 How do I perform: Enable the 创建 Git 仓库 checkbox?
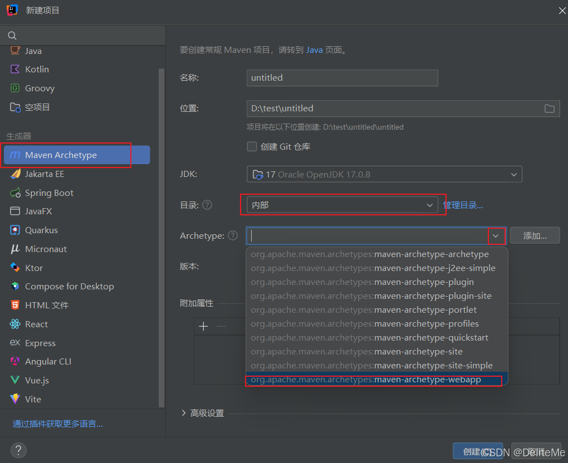click(252, 146)
